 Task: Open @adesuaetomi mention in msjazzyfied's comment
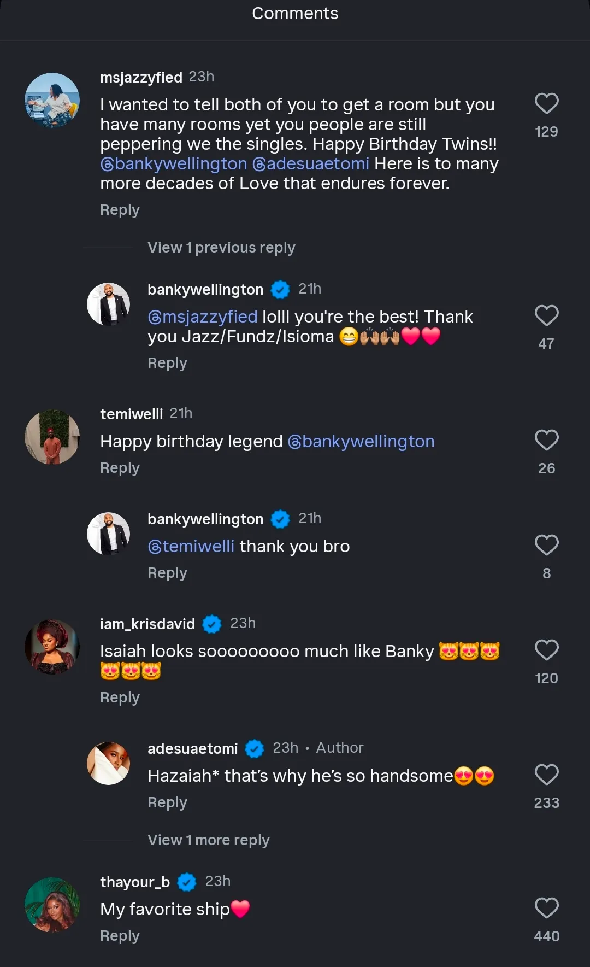(310, 164)
